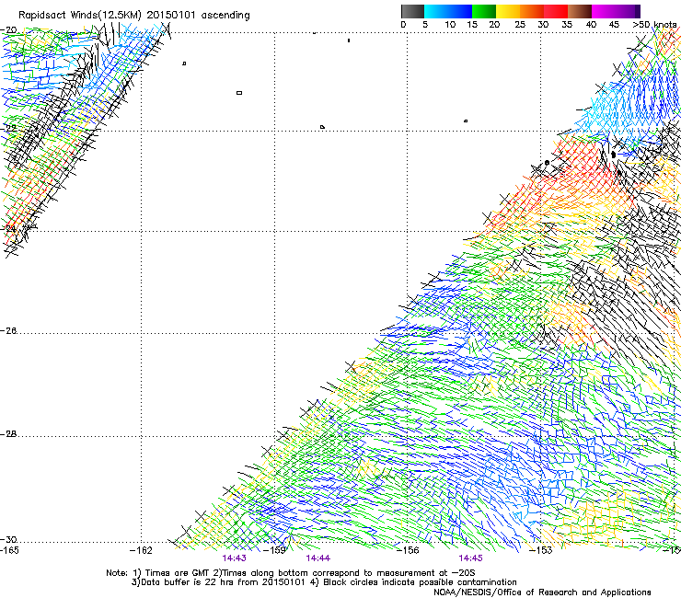Select the 14:43 time marker

click(x=234, y=558)
